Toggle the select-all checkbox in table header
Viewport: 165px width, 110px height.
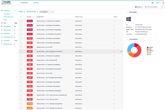point(21,17)
